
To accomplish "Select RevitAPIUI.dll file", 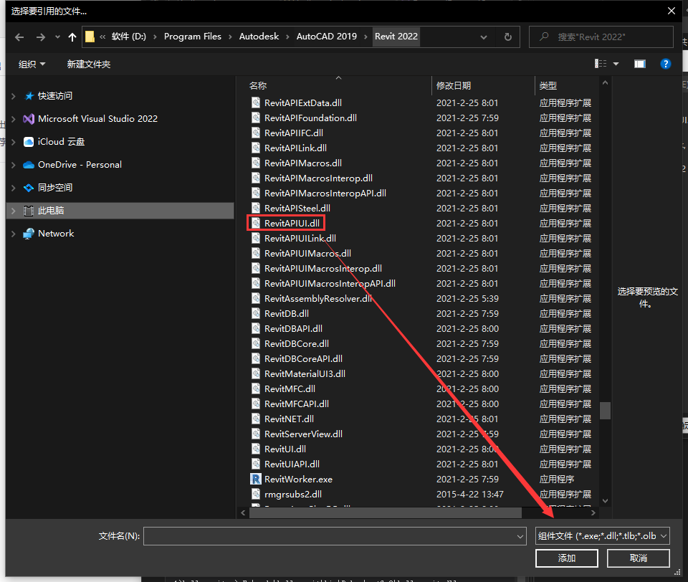I will click(x=292, y=224).
